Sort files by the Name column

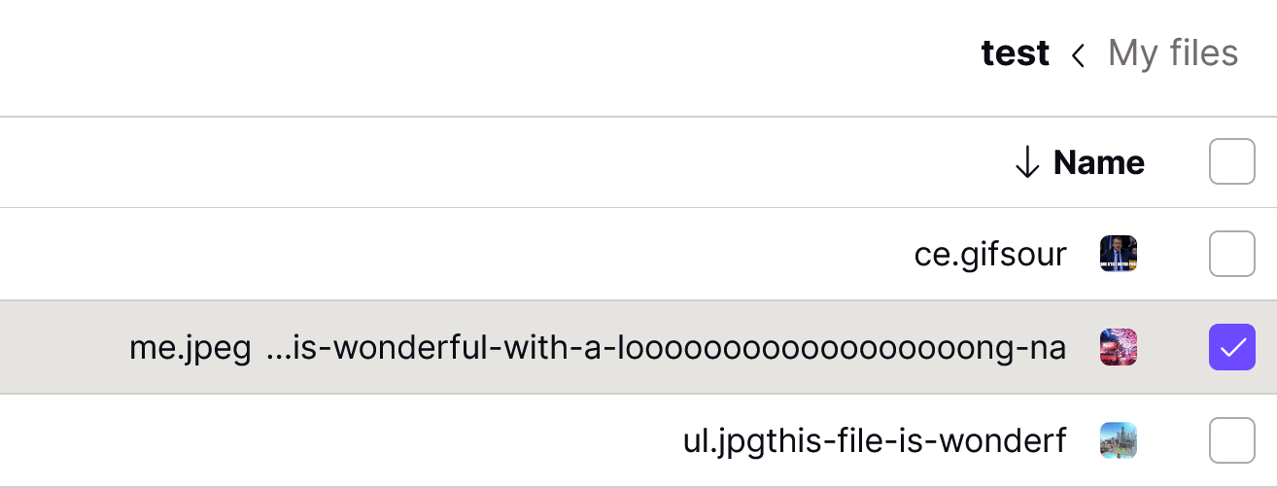point(1098,162)
